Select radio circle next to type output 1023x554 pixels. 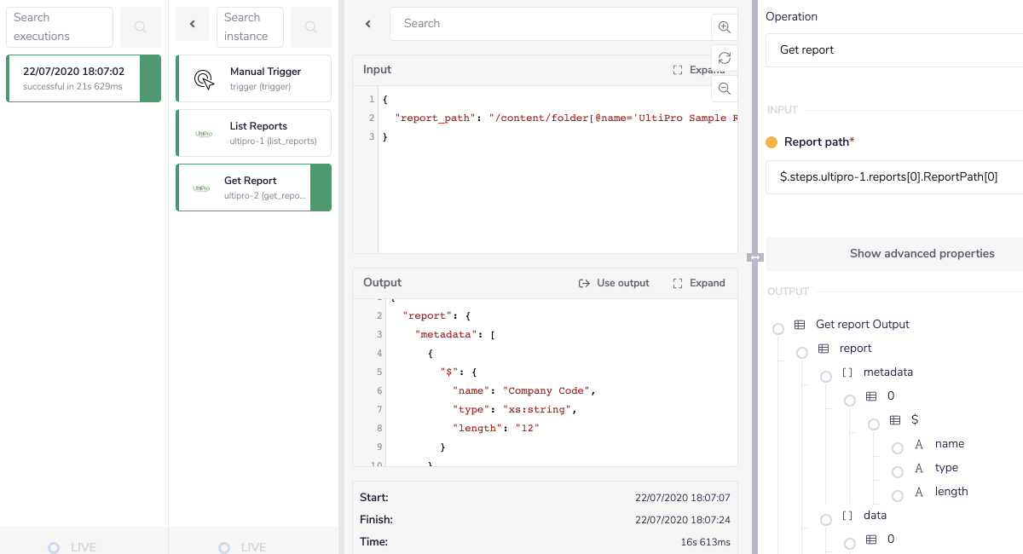tap(898, 472)
